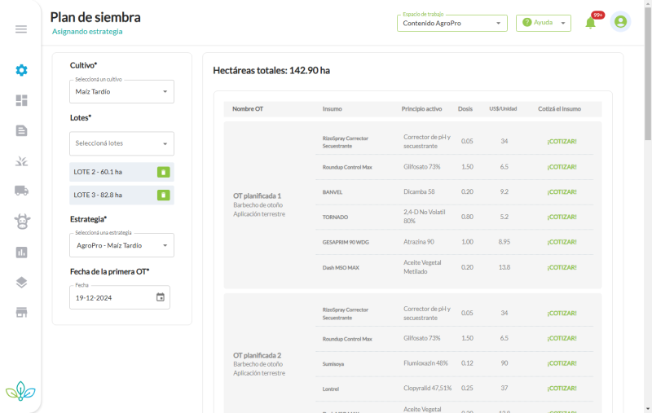Select the OT planificada 2 title
Screen dimensions: 652x413
click(x=257, y=355)
